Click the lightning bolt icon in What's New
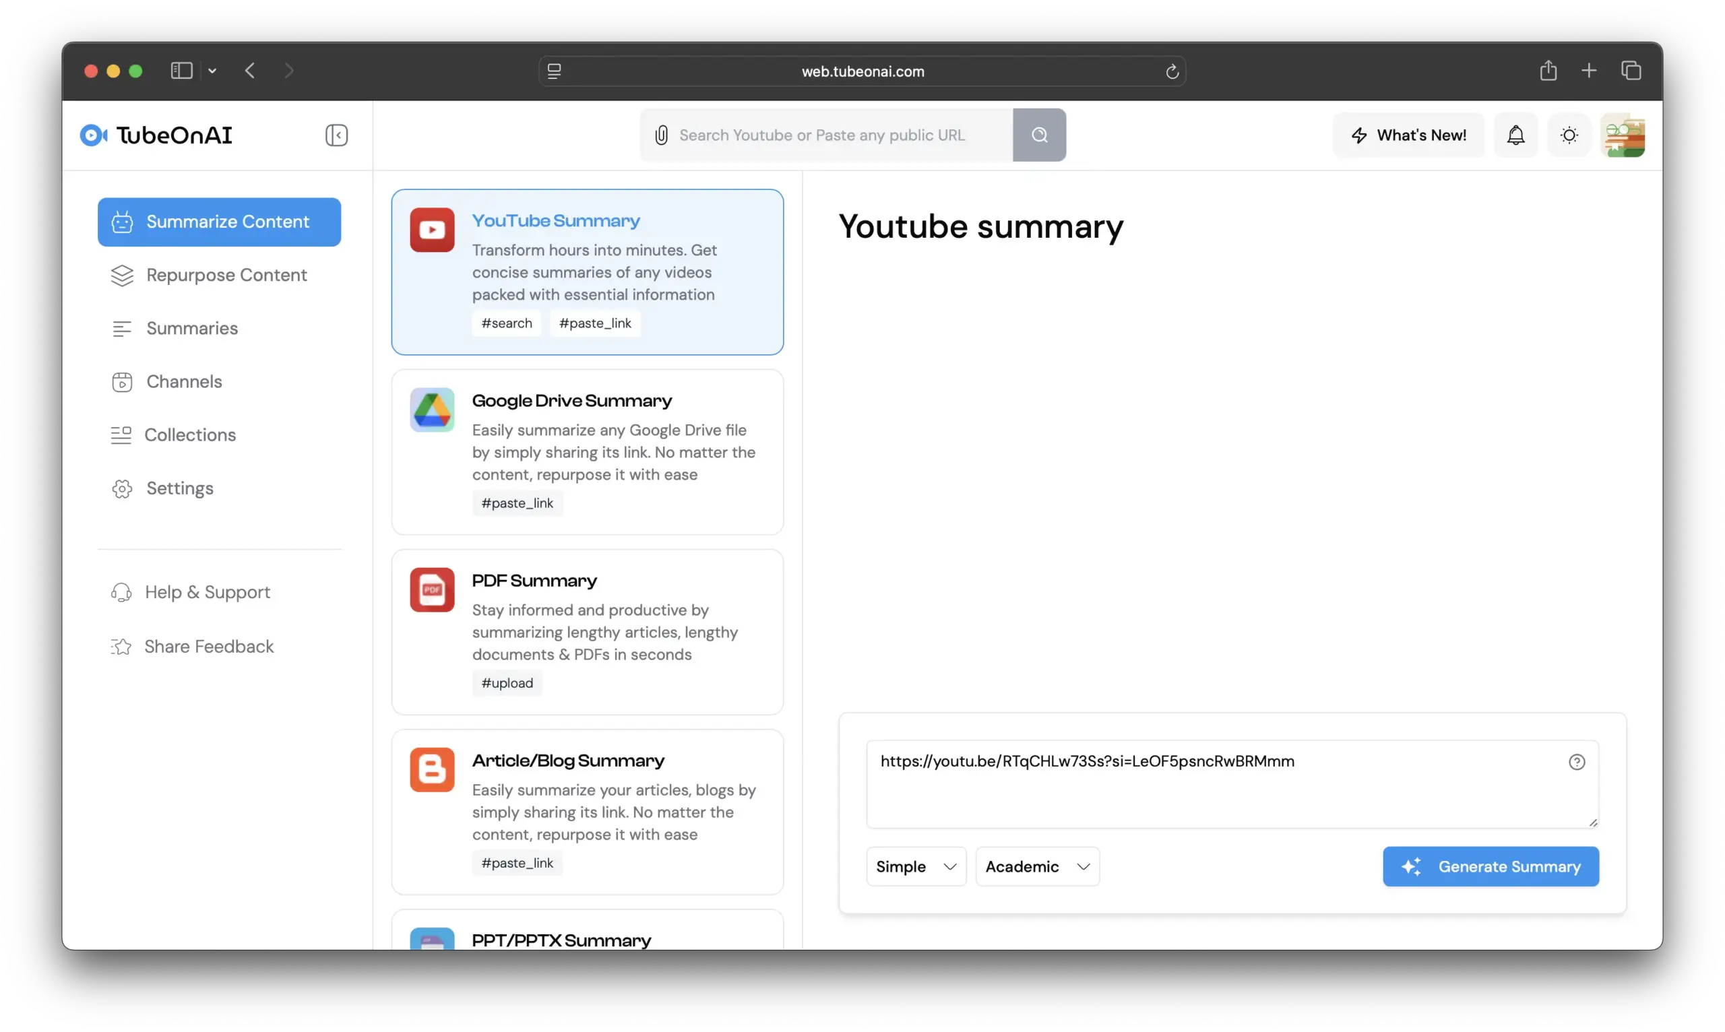This screenshot has width=1725, height=1032. (x=1358, y=135)
